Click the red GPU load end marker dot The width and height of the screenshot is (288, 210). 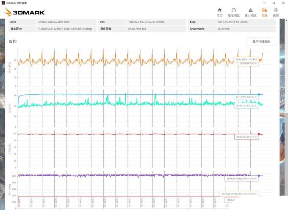pyautogui.click(x=259, y=134)
